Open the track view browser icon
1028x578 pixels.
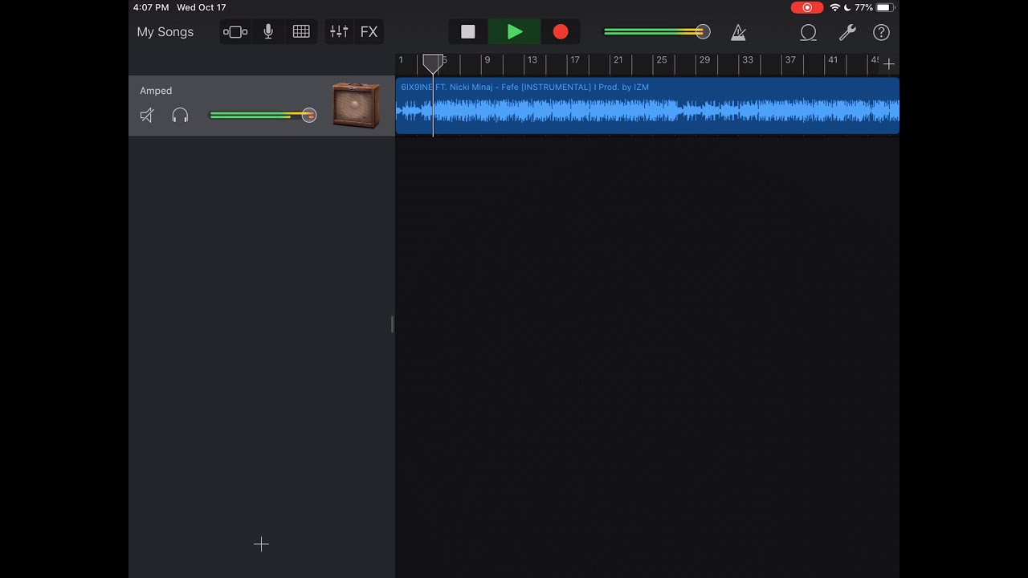pos(235,32)
